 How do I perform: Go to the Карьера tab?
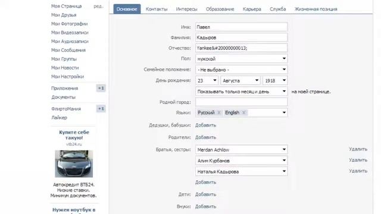(252, 10)
